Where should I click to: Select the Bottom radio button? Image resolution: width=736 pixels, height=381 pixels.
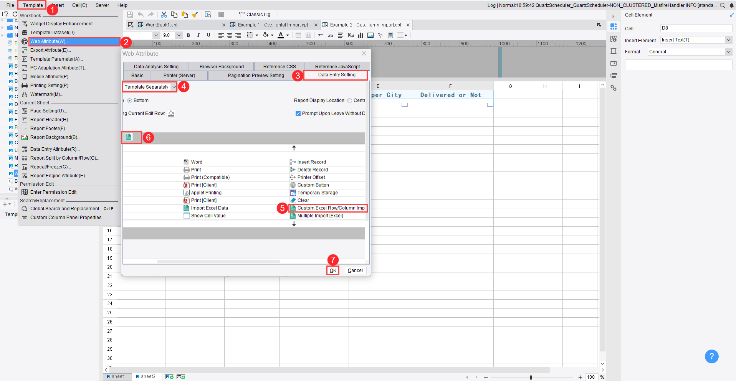129,101
